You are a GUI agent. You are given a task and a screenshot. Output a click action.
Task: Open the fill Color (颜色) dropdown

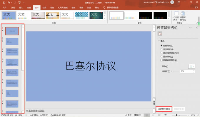pos(192,66)
